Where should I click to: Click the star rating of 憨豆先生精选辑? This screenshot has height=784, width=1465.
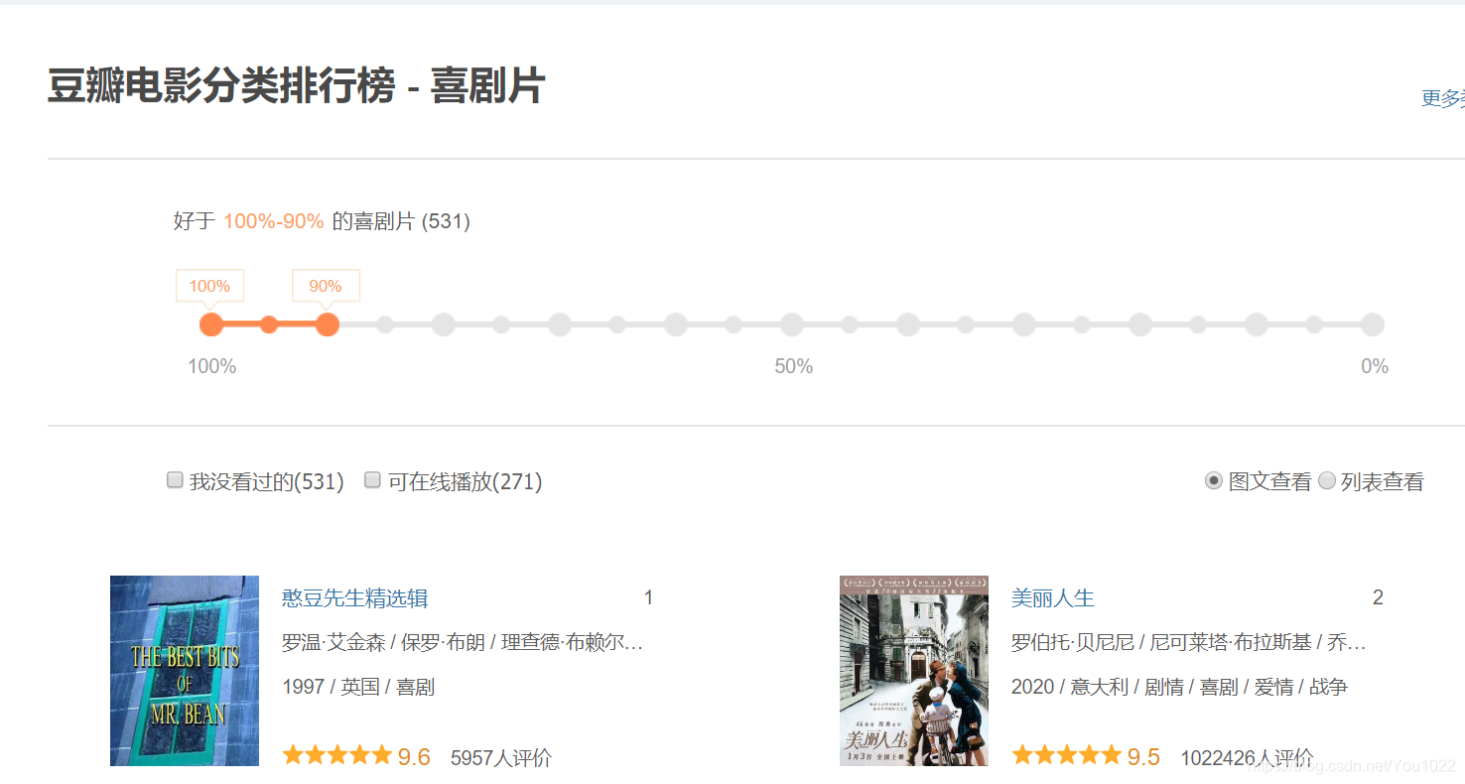pyautogui.click(x=337, y=756)
